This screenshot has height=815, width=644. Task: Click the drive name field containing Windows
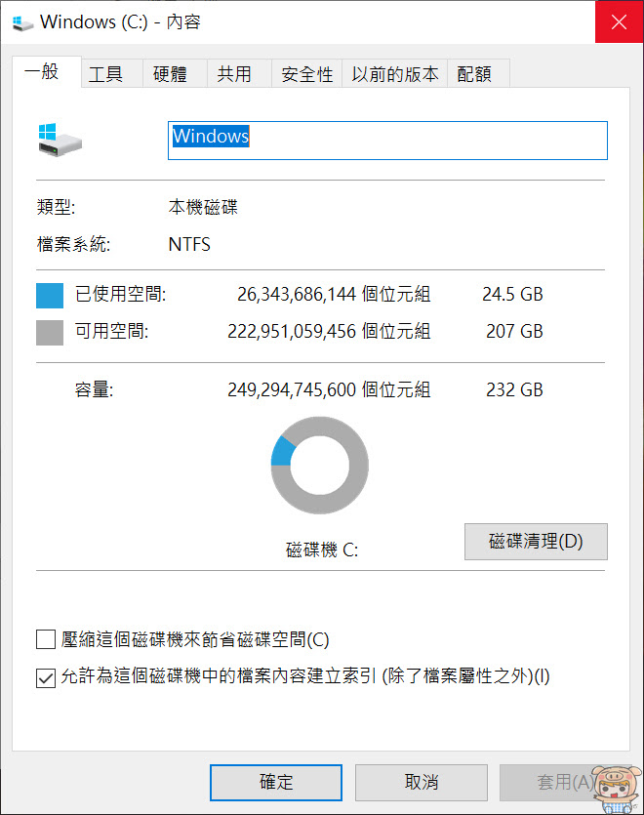387,141
